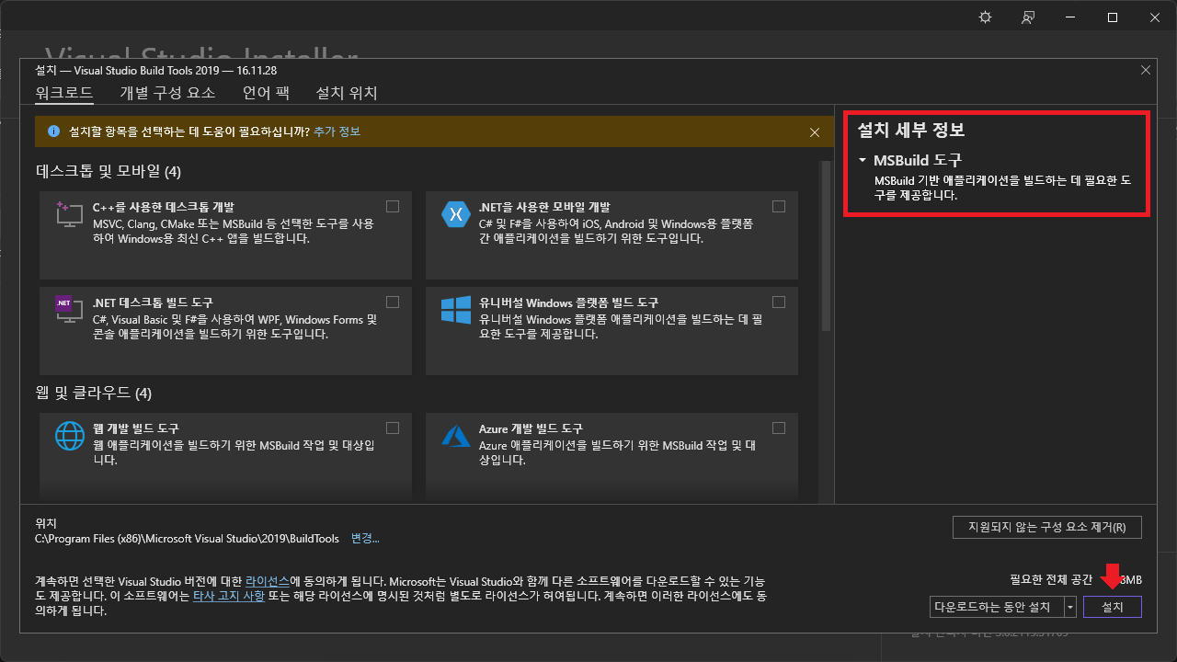This screenshot has width=1177, height=662.
Task: Click the Universal Windows Platform logo icon
Action: point(456,309)
